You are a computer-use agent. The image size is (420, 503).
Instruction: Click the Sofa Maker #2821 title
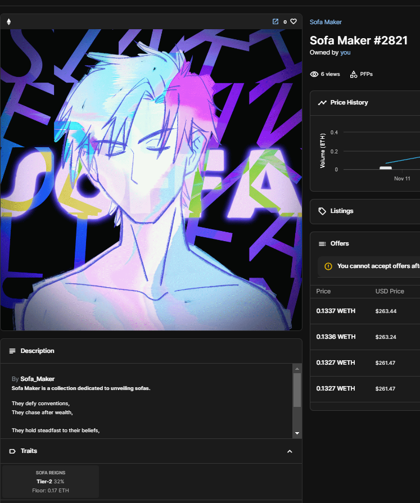[x=359, y=40]
